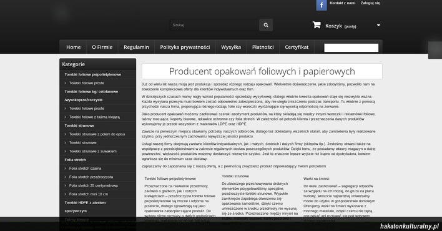Select the Torebki strunowe subcategory link
442x231 pixels.
[83, 143]
